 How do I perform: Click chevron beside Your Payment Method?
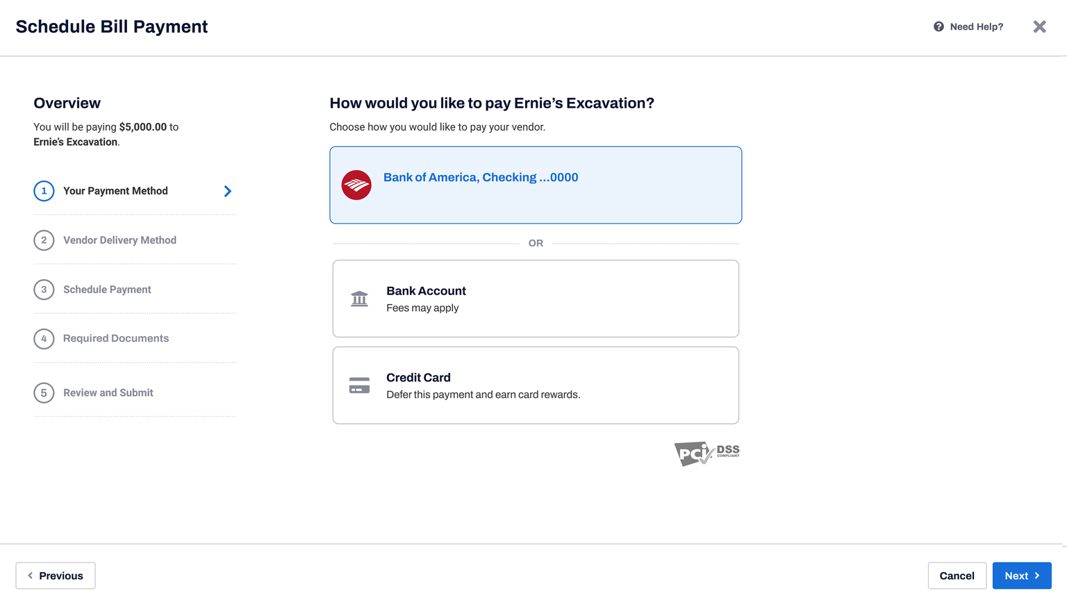[228, 191]
